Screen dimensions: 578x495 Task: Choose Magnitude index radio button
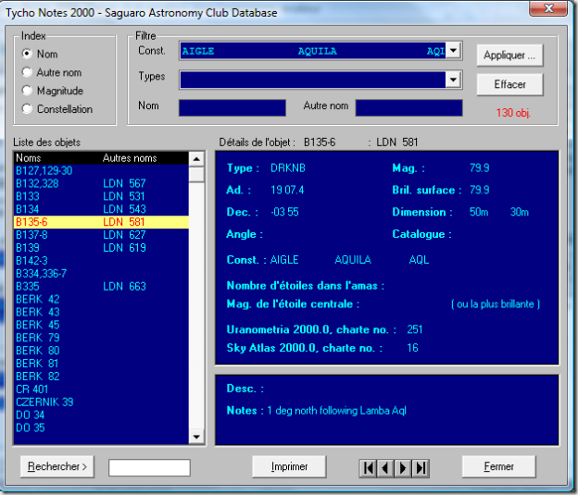pos(28,91)
